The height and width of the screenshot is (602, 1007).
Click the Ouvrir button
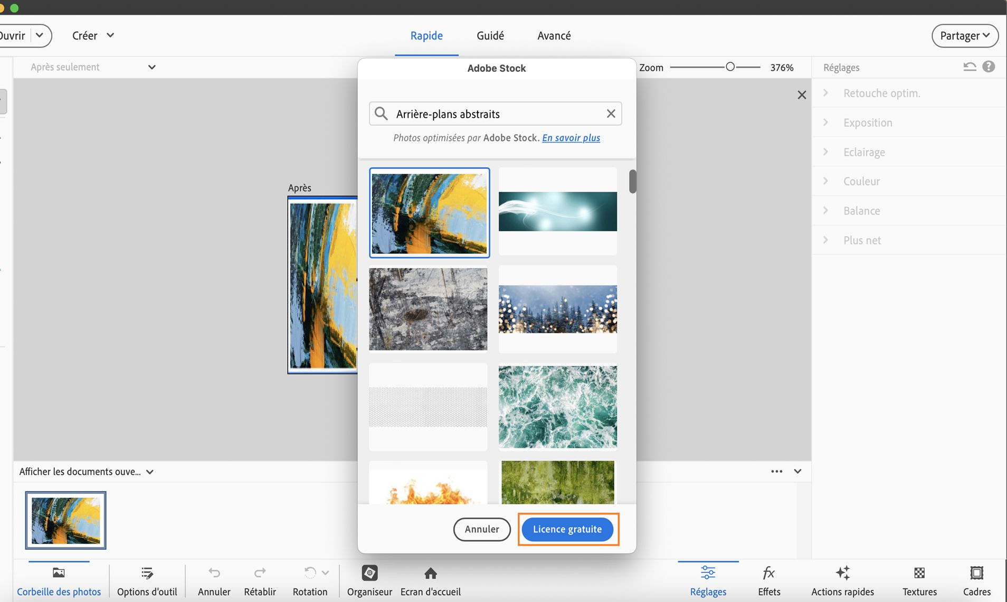tap(13, 35)
